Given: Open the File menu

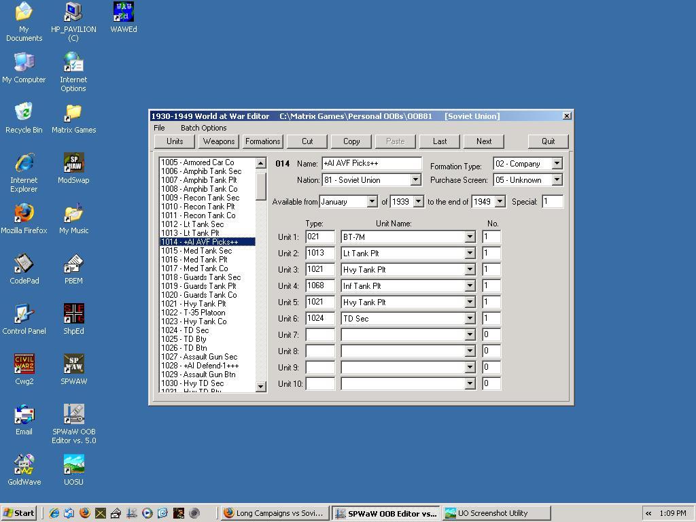Looking at the screenshot, I should pos(159,128).
